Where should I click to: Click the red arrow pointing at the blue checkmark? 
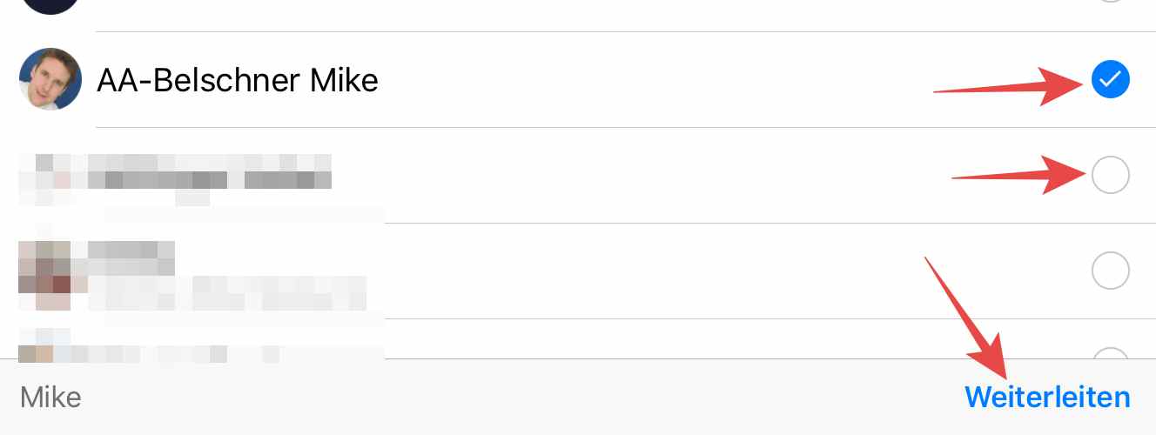pyautogui.click(x=1006, y=84)
